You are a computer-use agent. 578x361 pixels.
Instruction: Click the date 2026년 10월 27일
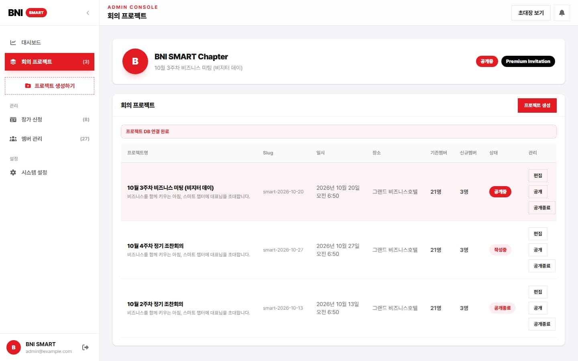pyautogui.click(x=338, y=246)
